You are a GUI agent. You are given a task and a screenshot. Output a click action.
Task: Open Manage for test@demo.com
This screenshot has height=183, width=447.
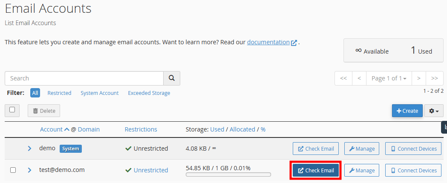pyautogui.click(x=362, y=170)
